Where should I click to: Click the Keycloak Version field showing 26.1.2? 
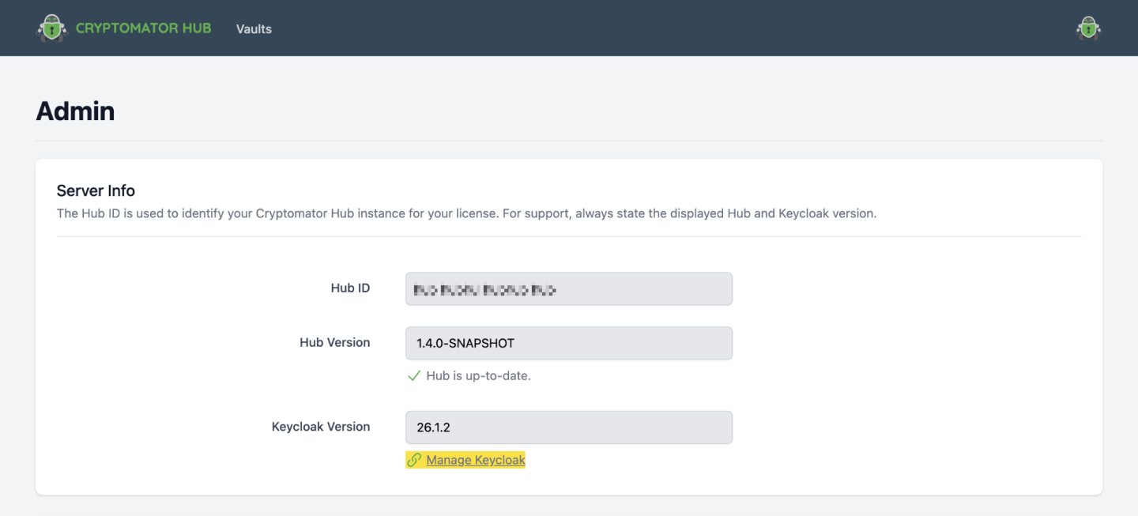[569, 427]
